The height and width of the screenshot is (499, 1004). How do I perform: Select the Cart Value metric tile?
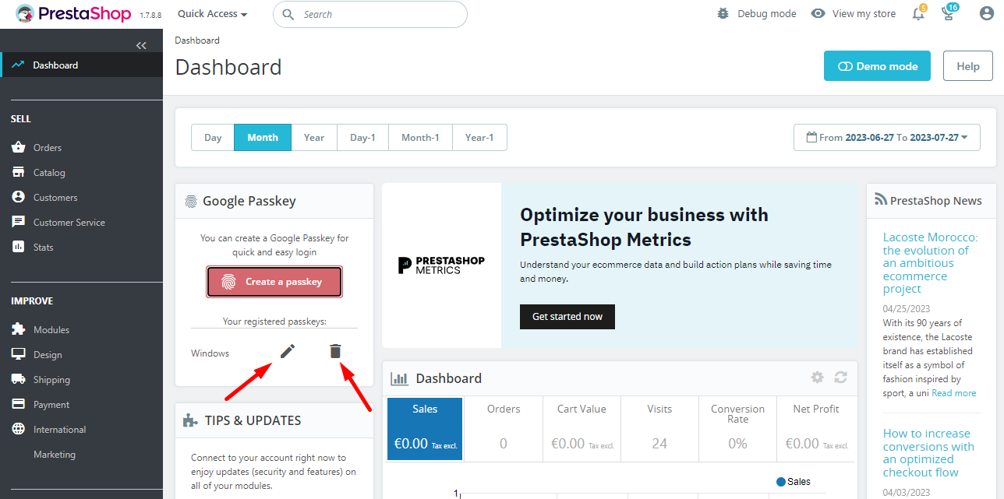(582, 430)
